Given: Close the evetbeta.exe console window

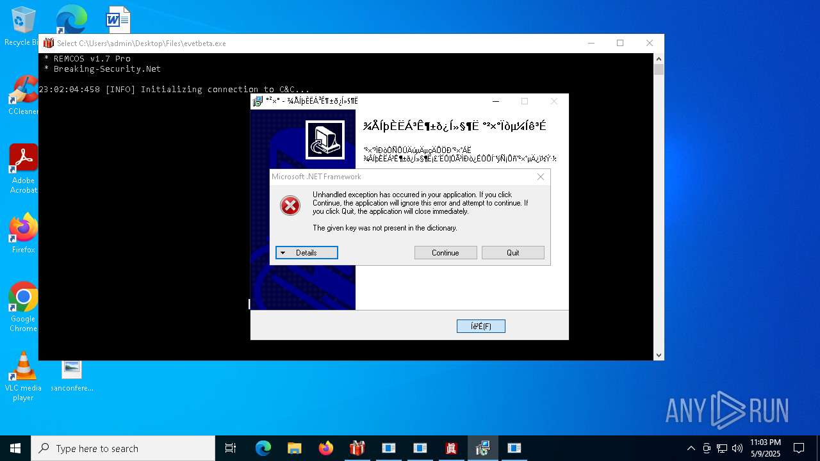Looking at the screenshot, I should tap(650, 43).
